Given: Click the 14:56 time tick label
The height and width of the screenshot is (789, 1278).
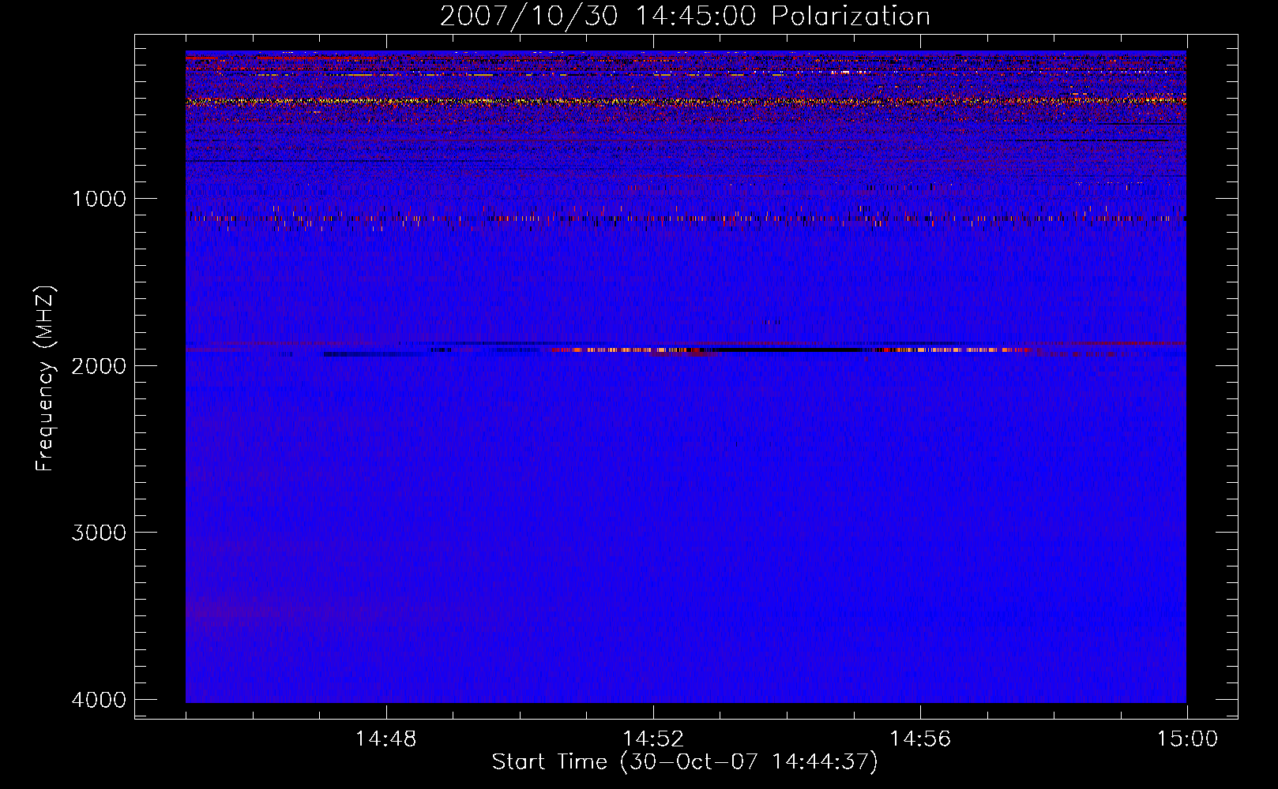Looking at the screenshot, I should coord(920,739).
